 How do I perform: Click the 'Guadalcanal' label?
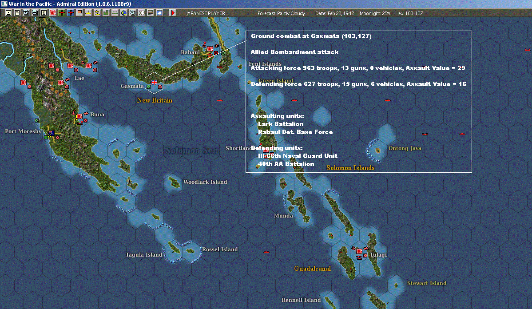(x=312, y=269)
